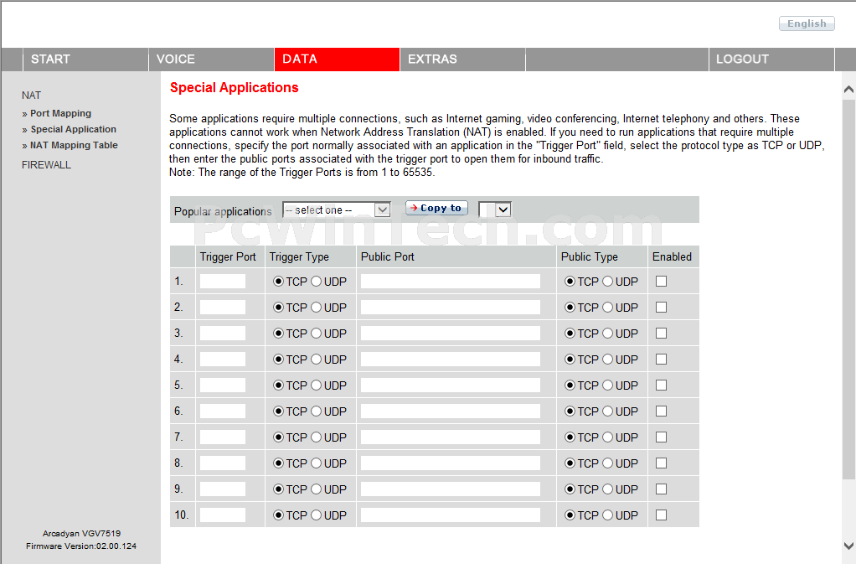The height and width of the screenshot is (564, 856).
Task: Select UDP trigger type for row 10
Action: tap(316, 515)
